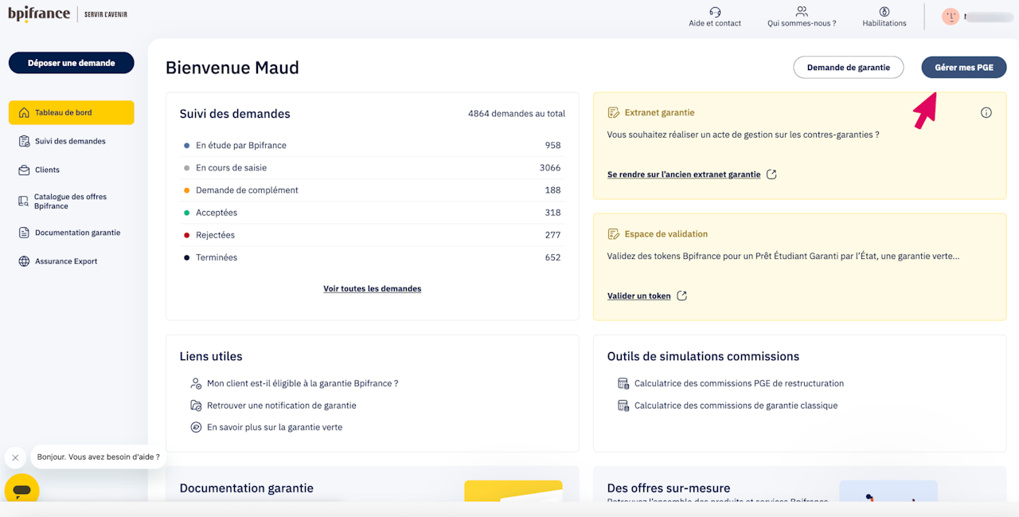Viewport: 1019px width, 517px height.
Task: Open Calculatrice des commissions PGE de restructuration
Action: (739, 383)
